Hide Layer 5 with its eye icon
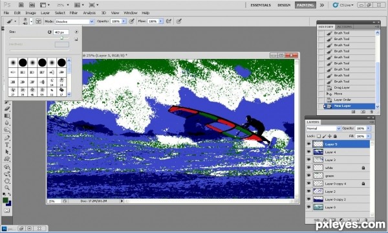The width and height of the screenshot is (388, 233). pos(309,144)
